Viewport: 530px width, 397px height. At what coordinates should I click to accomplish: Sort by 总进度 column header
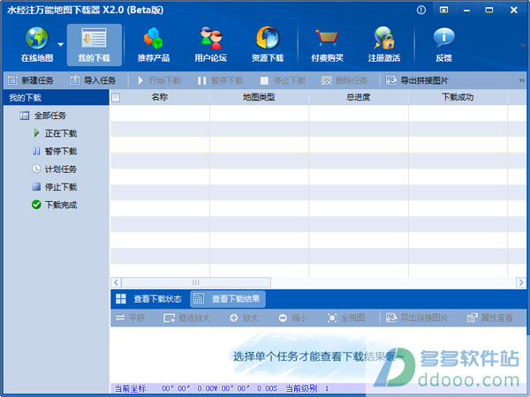click(x=359, y=97)
